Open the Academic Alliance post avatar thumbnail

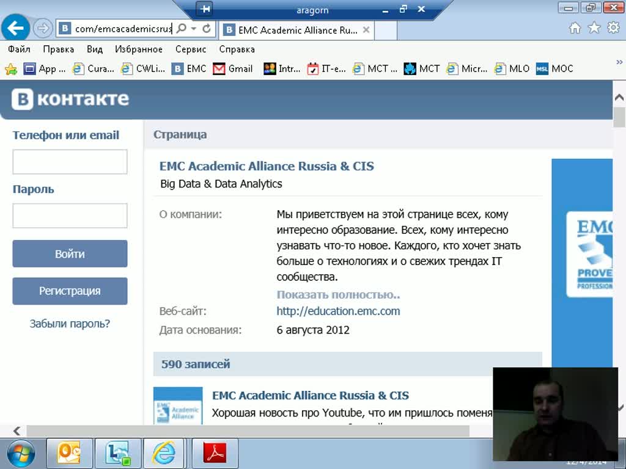point(178,405)
